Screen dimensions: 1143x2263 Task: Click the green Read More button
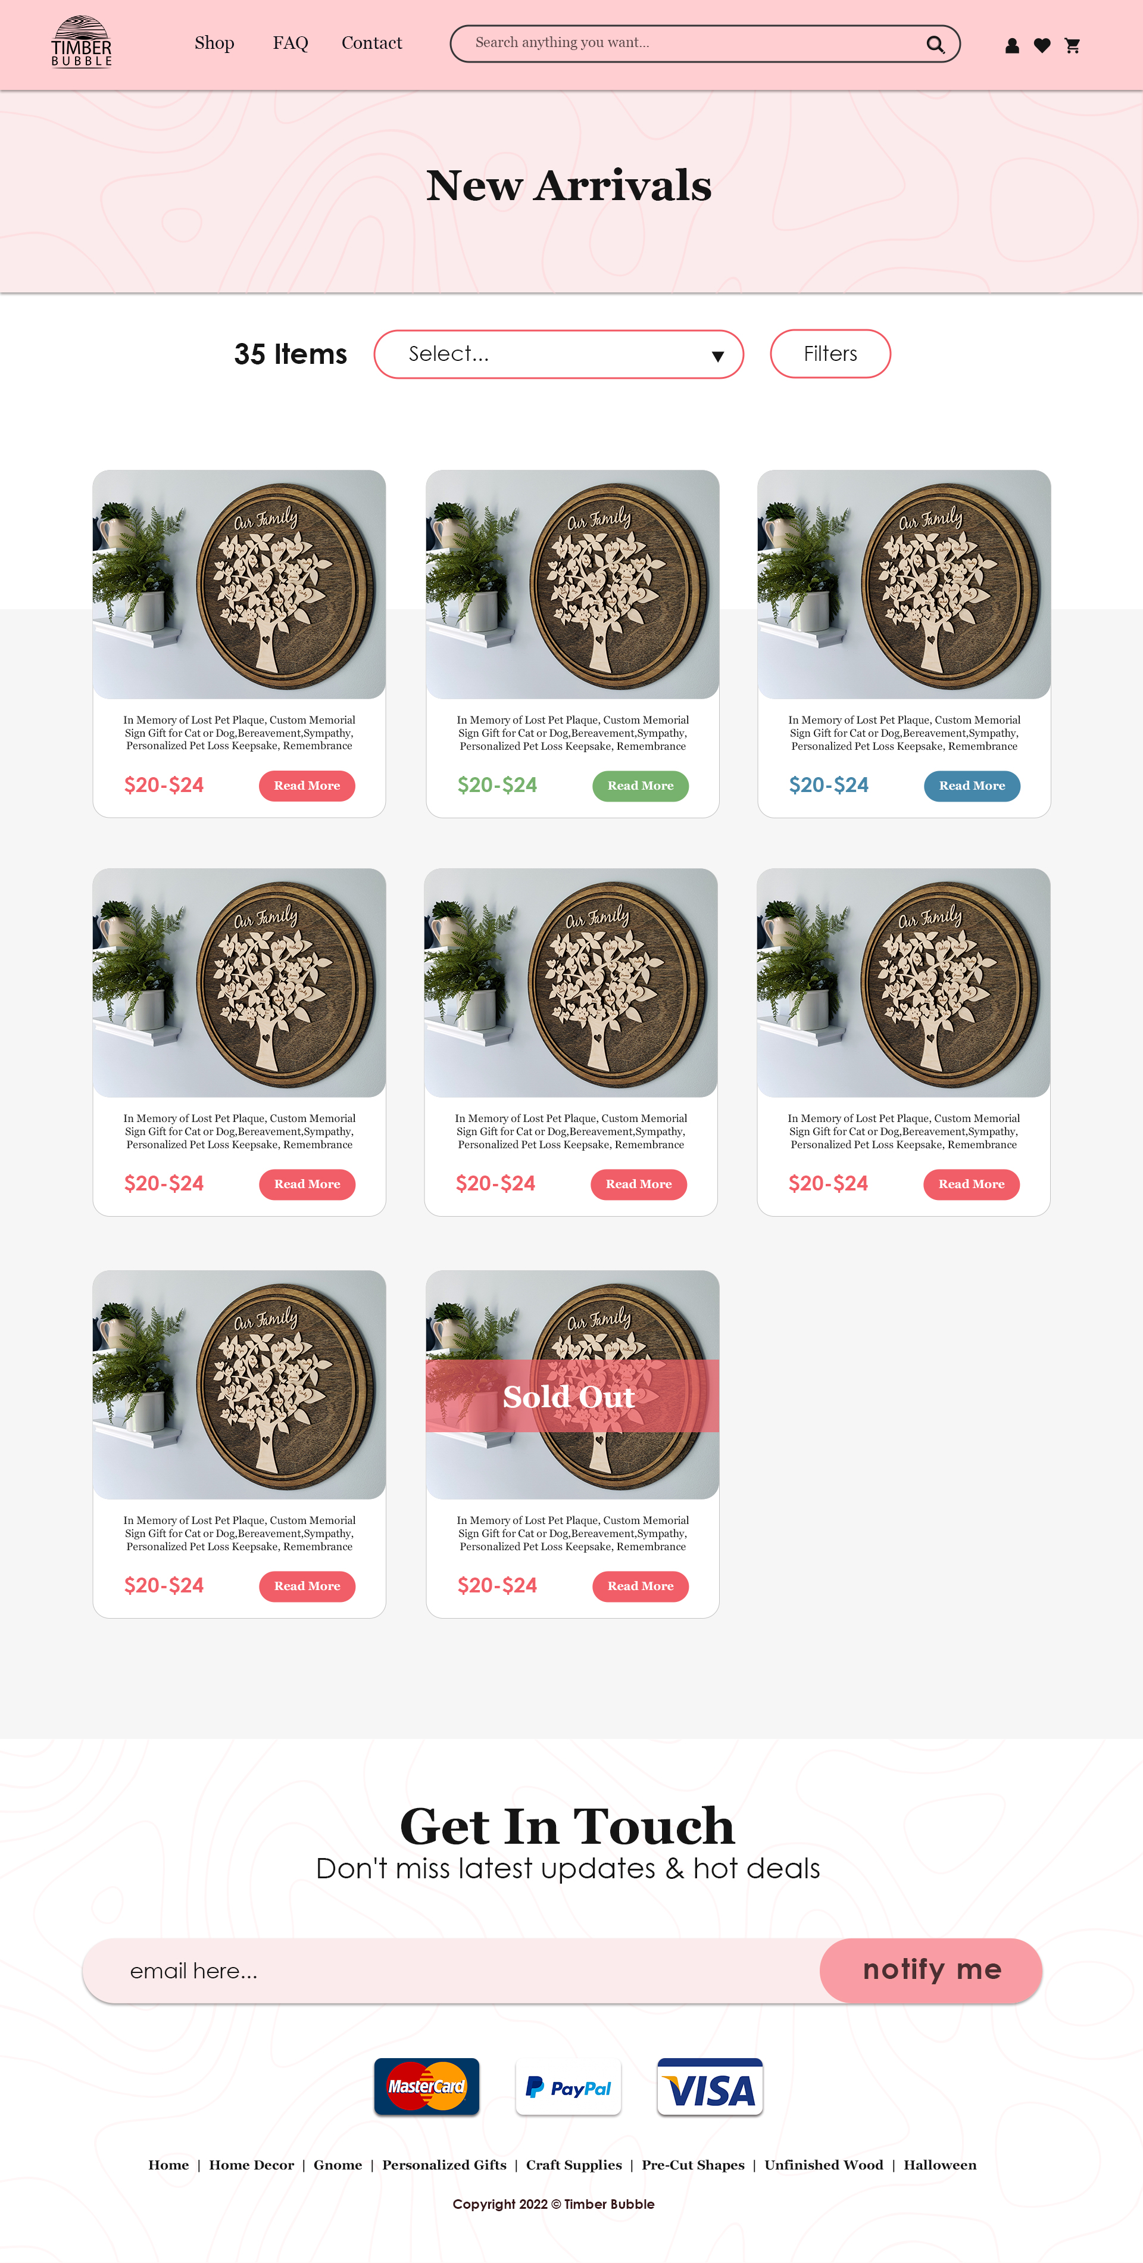640,785
